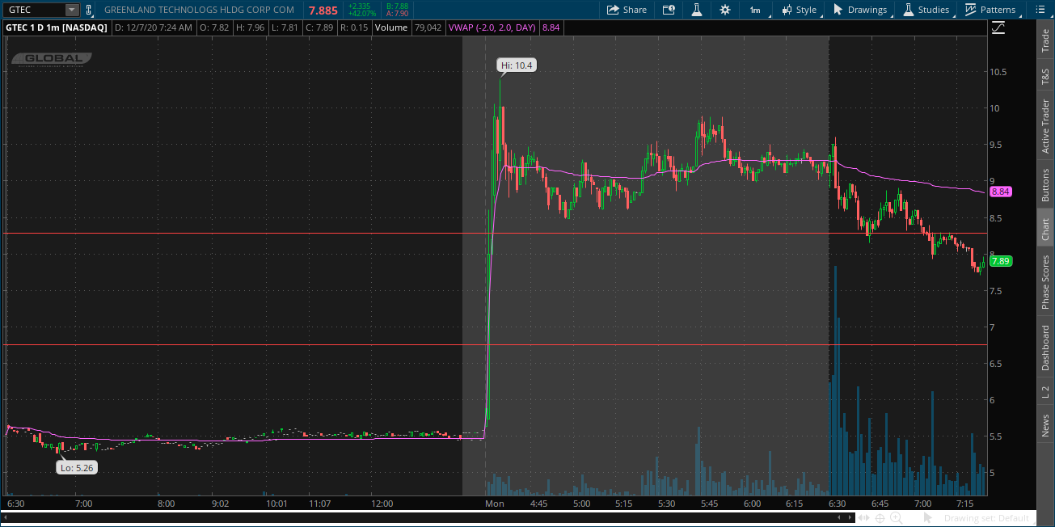The image size is (1055, 527).
Task: Click the GTEC symbol input field
Action: (x=34, y=10)
